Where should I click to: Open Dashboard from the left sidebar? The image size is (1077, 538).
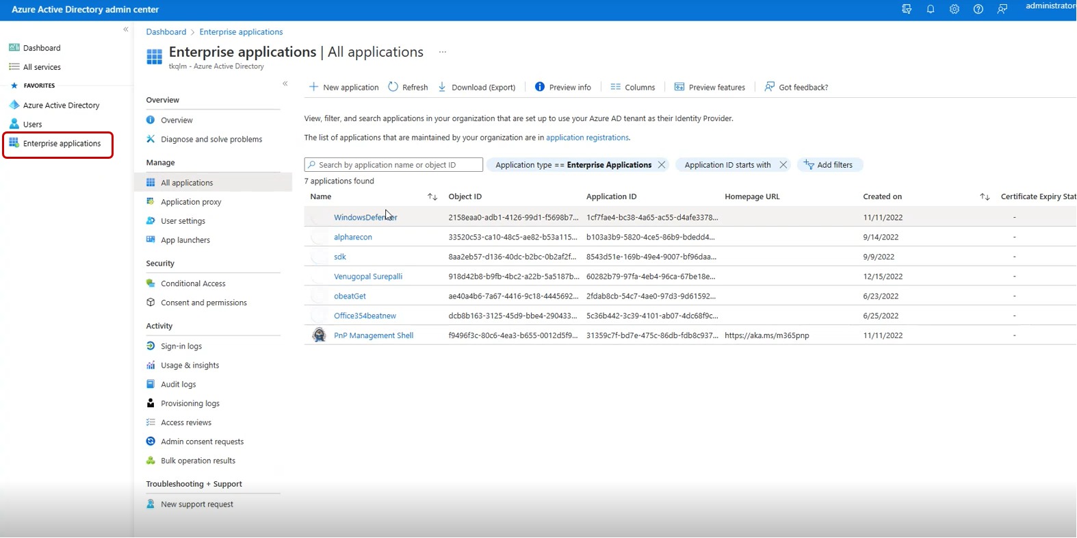(x=42, y=48)
